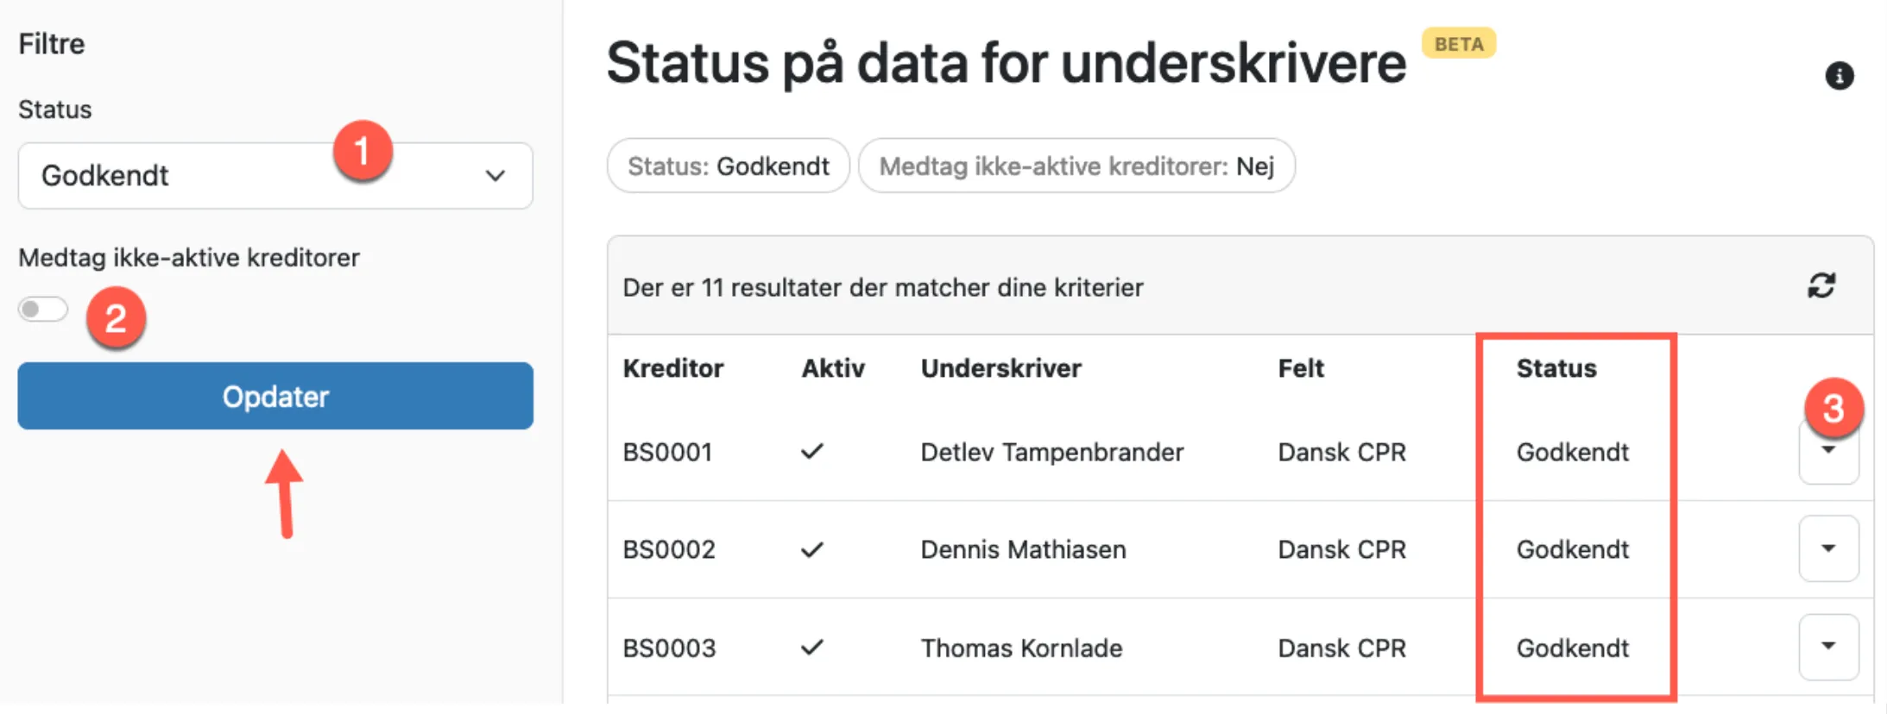This screenshot has width=1887, height=714.
Task: Click the toggle switch under the filters heading
Action: pyautogui.click(x=42, y=308)
